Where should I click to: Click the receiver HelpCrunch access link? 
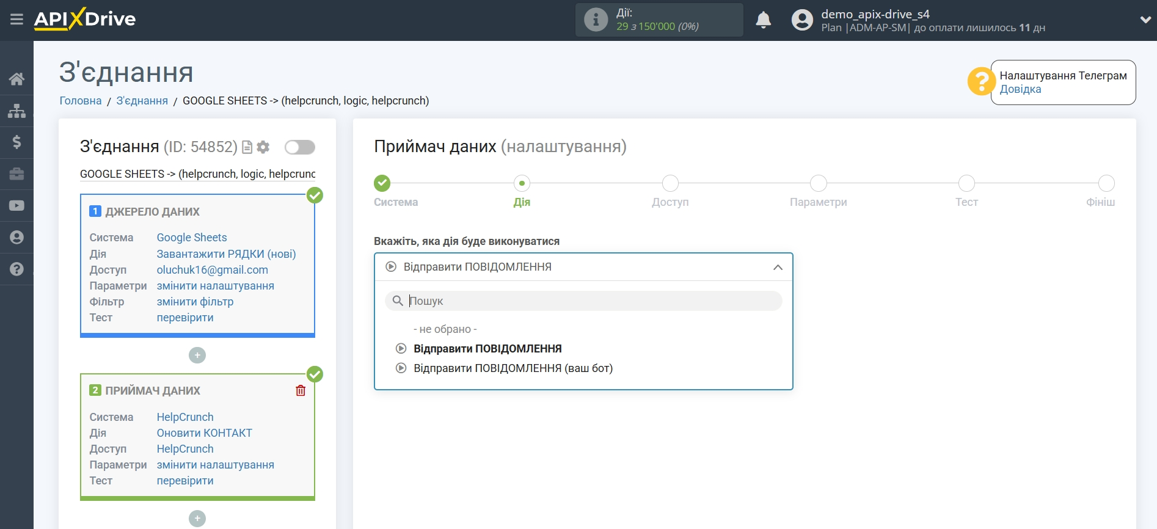[x=185, y=449]
